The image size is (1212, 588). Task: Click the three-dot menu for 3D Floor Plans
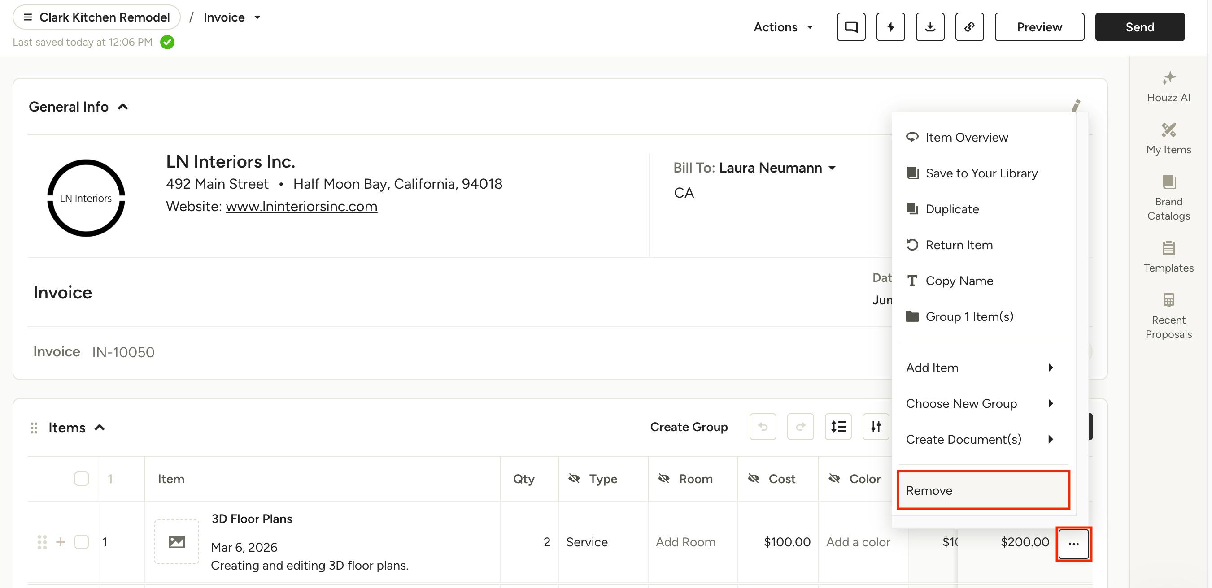point(1073,544)
